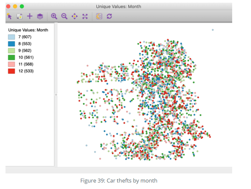Click red swatch for month 12
The height and width of the screenshot is (189, 251).
(x=11, y=71)
